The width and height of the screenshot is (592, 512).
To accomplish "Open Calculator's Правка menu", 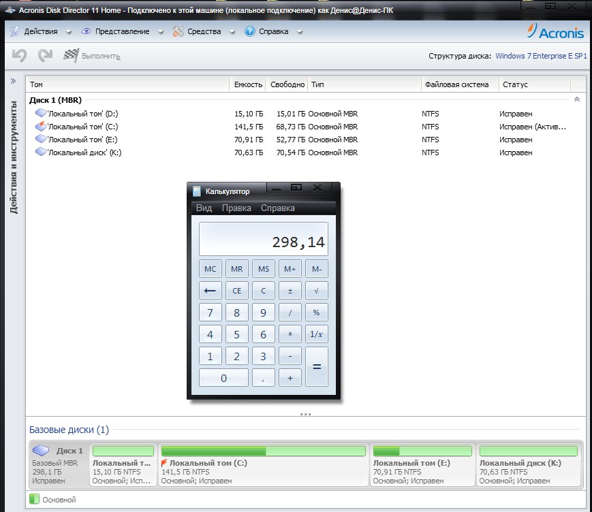I will tap(236, 208).
